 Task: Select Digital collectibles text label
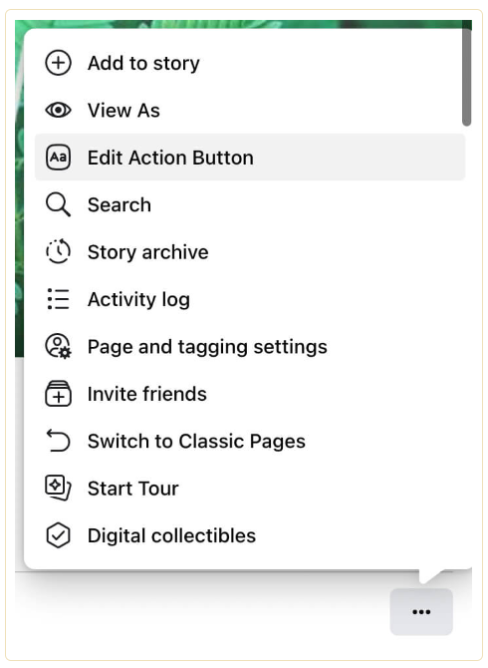point(171,535)
